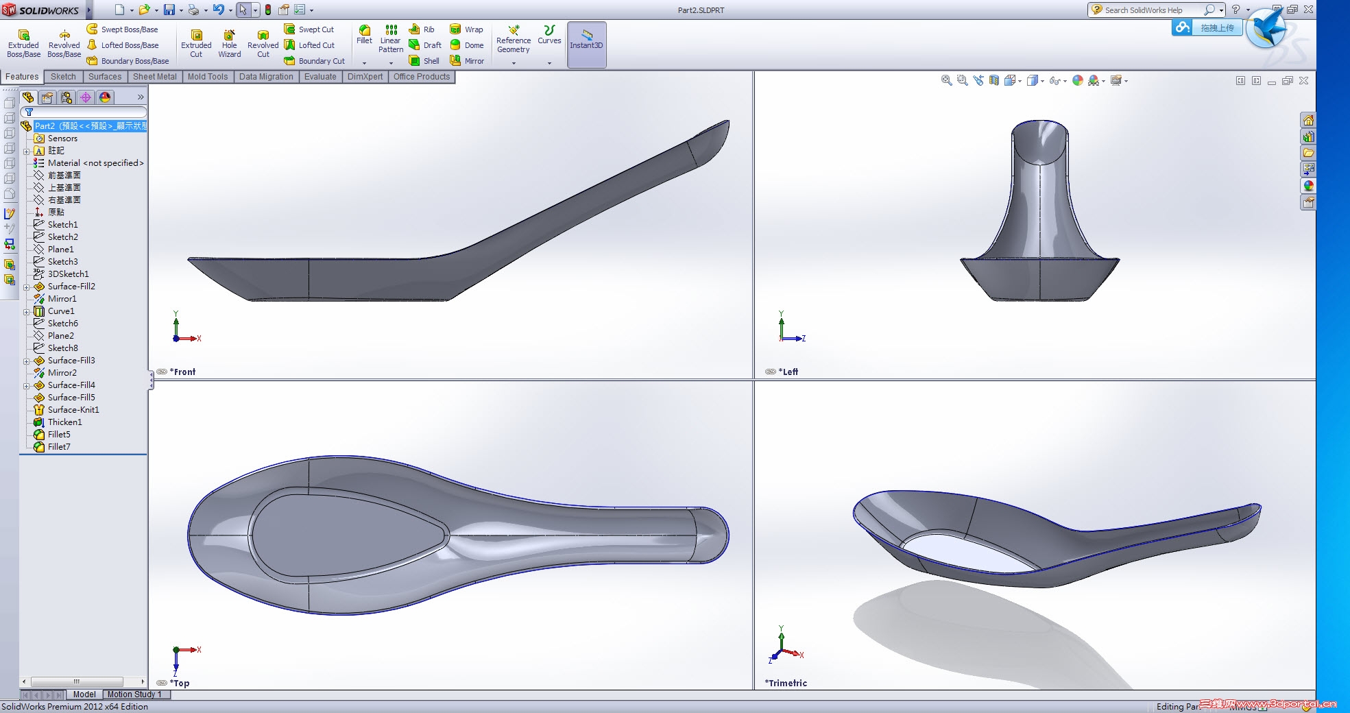Open the Appearances task pane tab

click(1309, 186)
